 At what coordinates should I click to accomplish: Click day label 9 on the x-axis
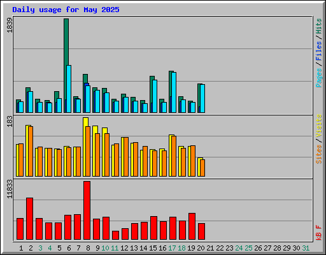[x=97, y=248]
